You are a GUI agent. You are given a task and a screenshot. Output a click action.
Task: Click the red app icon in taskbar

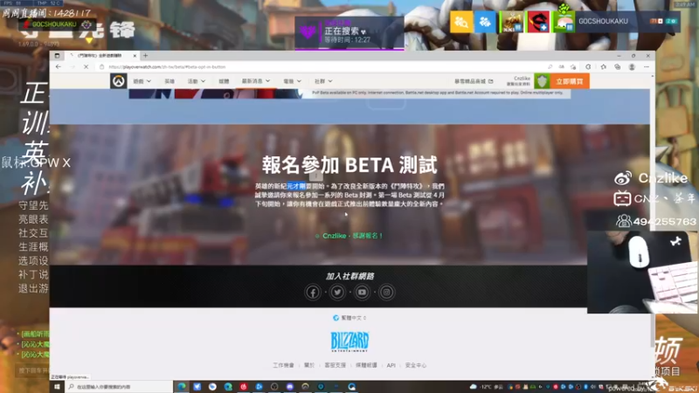coord(244,387)
